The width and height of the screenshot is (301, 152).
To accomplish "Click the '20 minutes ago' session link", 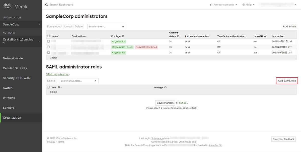I will [x=187, y=142].
